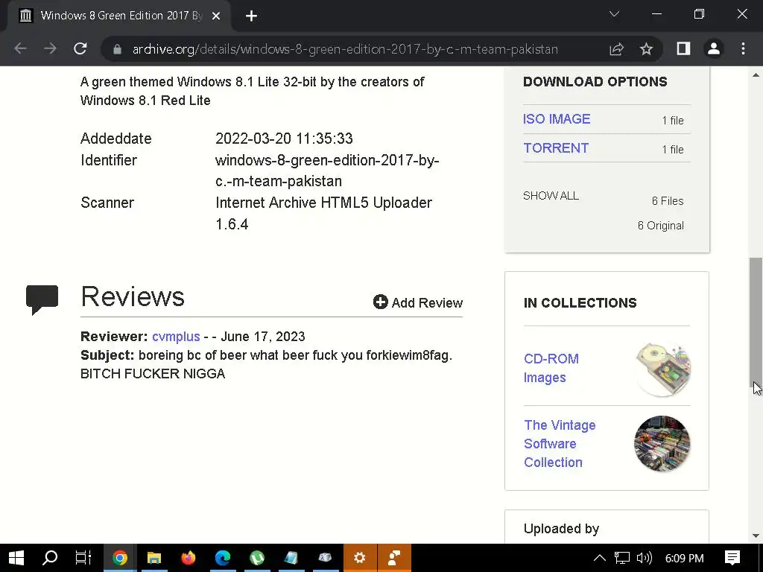763x572 pixels.
Task: Expand the tab search dropdown
Action: pos(614,14)
